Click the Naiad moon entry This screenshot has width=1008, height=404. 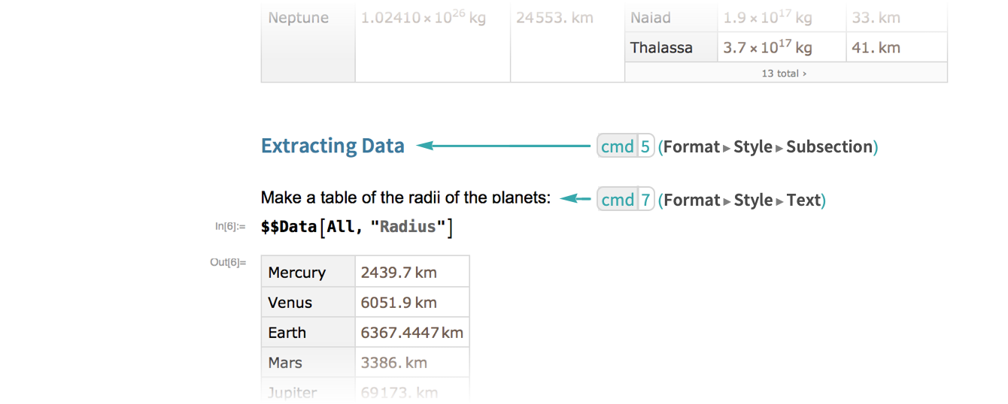tap(651, 18)
